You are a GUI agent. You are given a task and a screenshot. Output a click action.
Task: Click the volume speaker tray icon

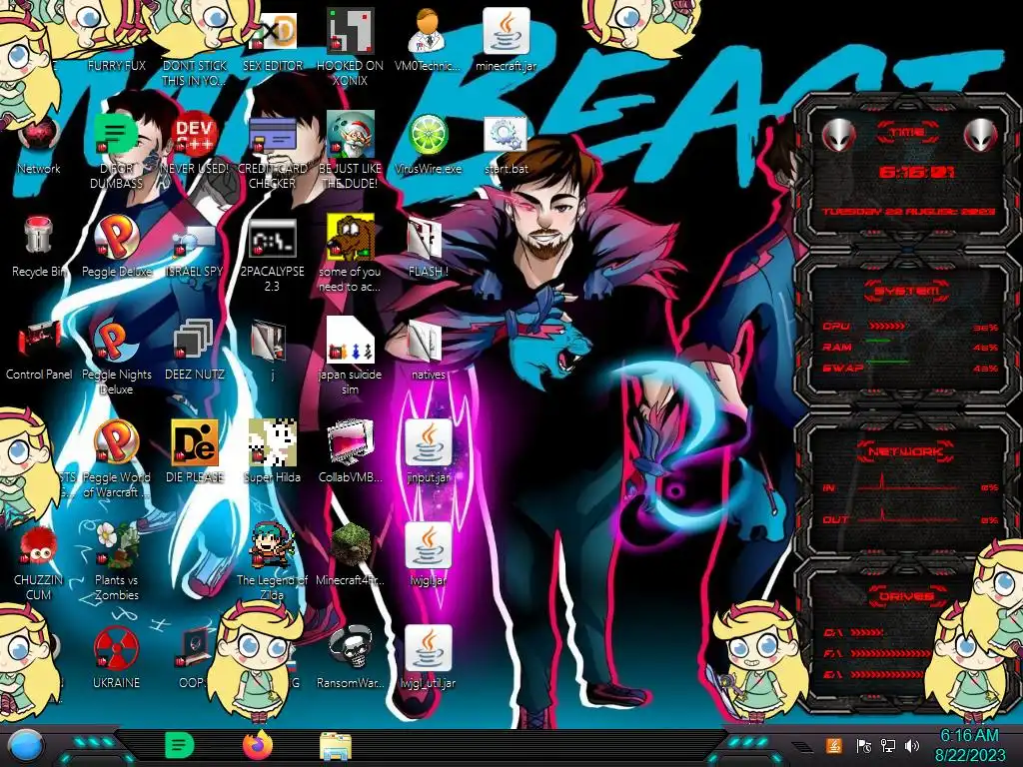tap(912, 746)
